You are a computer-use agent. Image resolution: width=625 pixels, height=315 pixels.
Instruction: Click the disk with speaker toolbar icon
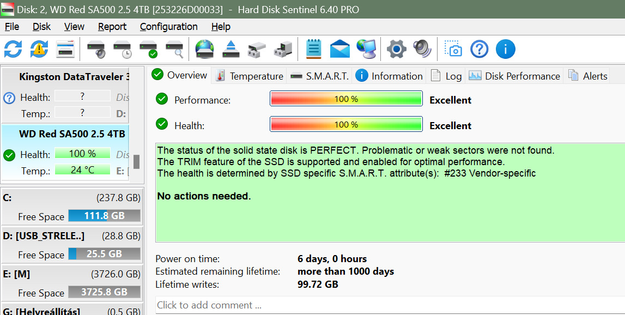(96, 49)
